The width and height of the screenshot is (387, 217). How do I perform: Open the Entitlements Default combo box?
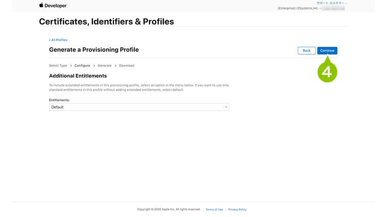tap(139, 107)
